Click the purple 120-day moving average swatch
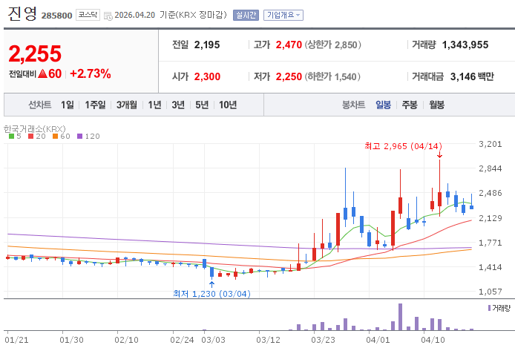The width and height of the screenshot is (515, 348). coord(80,137)
